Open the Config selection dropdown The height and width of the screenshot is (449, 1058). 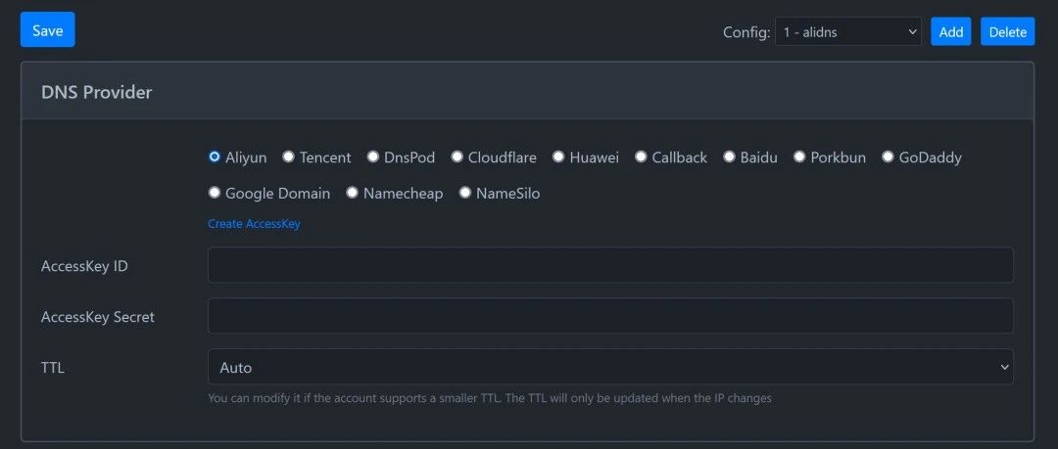tap(848, 31)
